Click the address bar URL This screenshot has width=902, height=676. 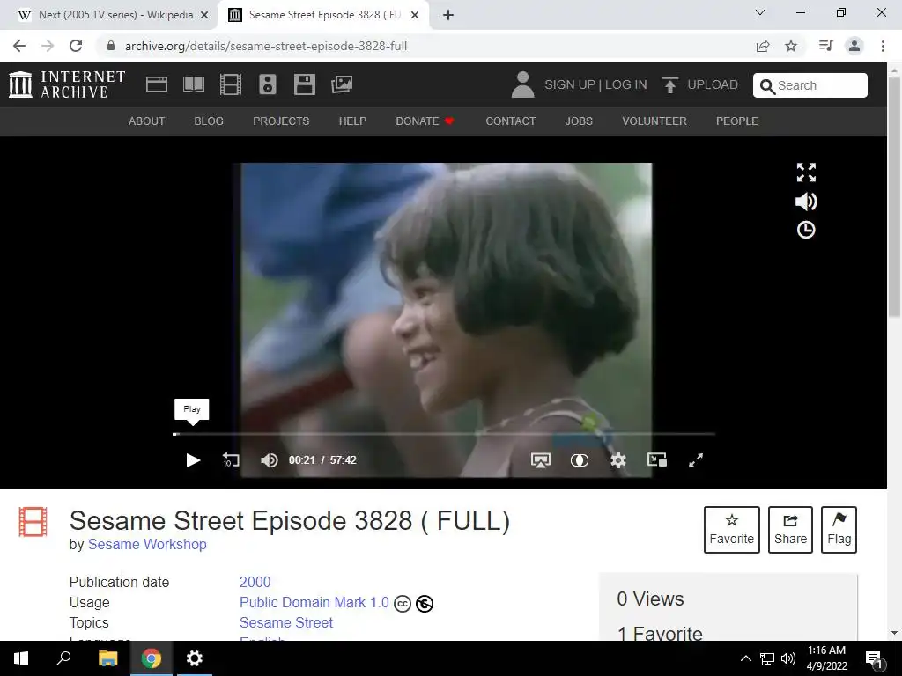tap(266, 46)
